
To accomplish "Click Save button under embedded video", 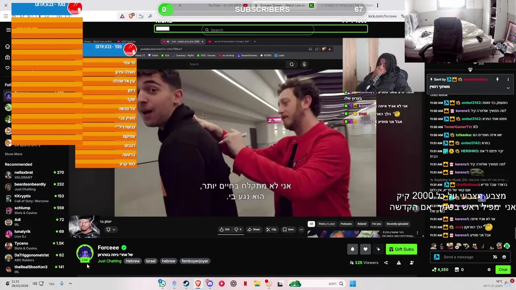I will (288, 230).
